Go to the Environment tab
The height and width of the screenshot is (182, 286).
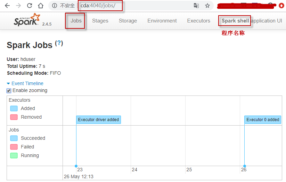(162, 21)
